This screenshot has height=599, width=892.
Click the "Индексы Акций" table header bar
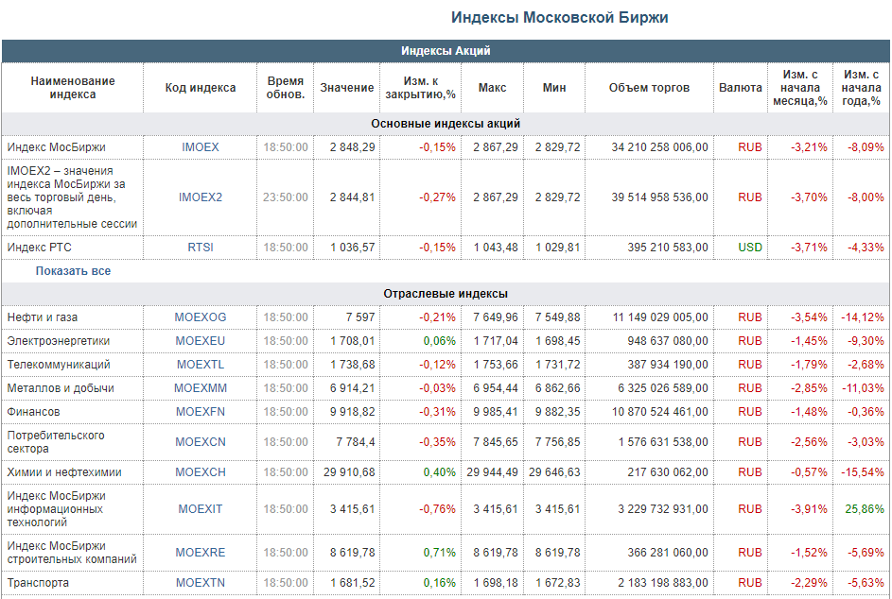click(446, 51)
